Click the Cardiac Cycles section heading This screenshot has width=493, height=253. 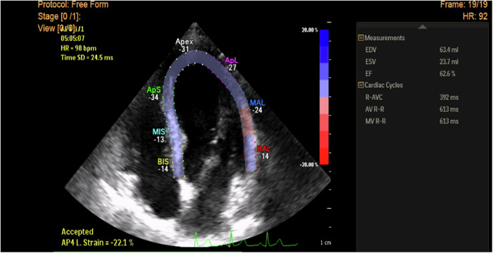[x=384, y=85]
